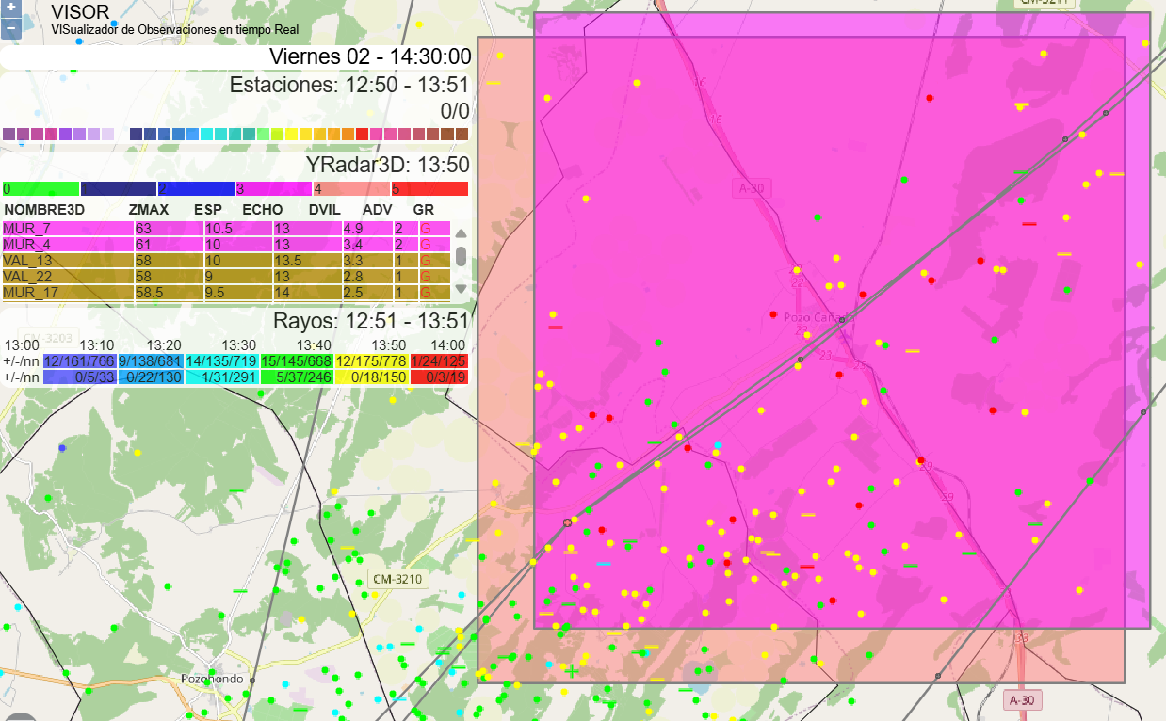Click the first purple swatch of station legend
The width and height of the screenshot is (1166, 721).
(9, 135)
